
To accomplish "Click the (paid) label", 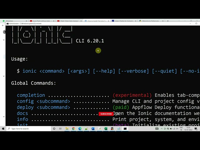I will [x=121, y=107].
